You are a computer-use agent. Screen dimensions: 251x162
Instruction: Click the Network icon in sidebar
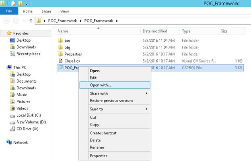coord(9,142)
